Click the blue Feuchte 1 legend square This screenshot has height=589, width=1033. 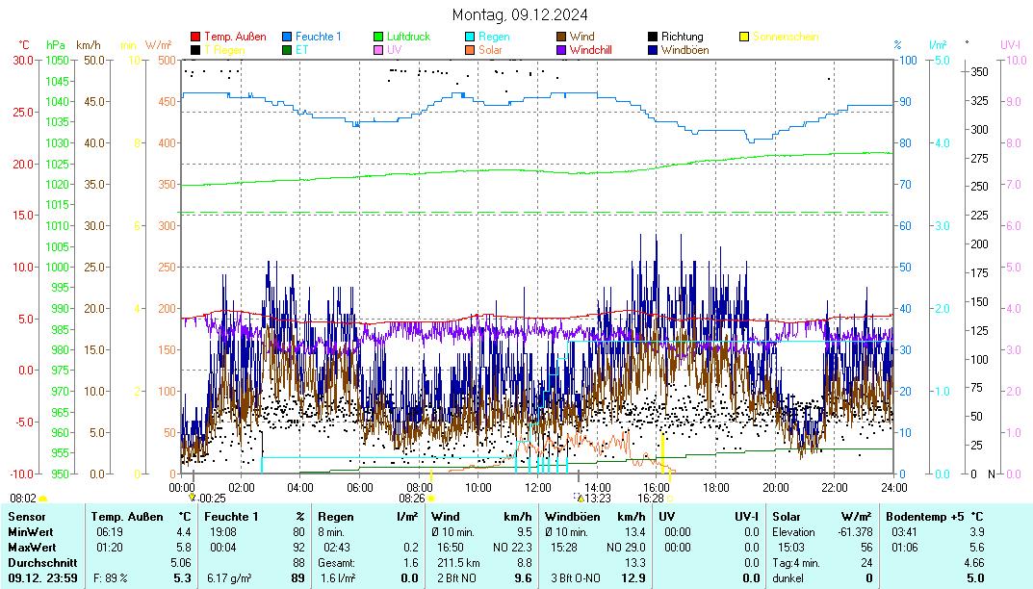pos(287,37)
